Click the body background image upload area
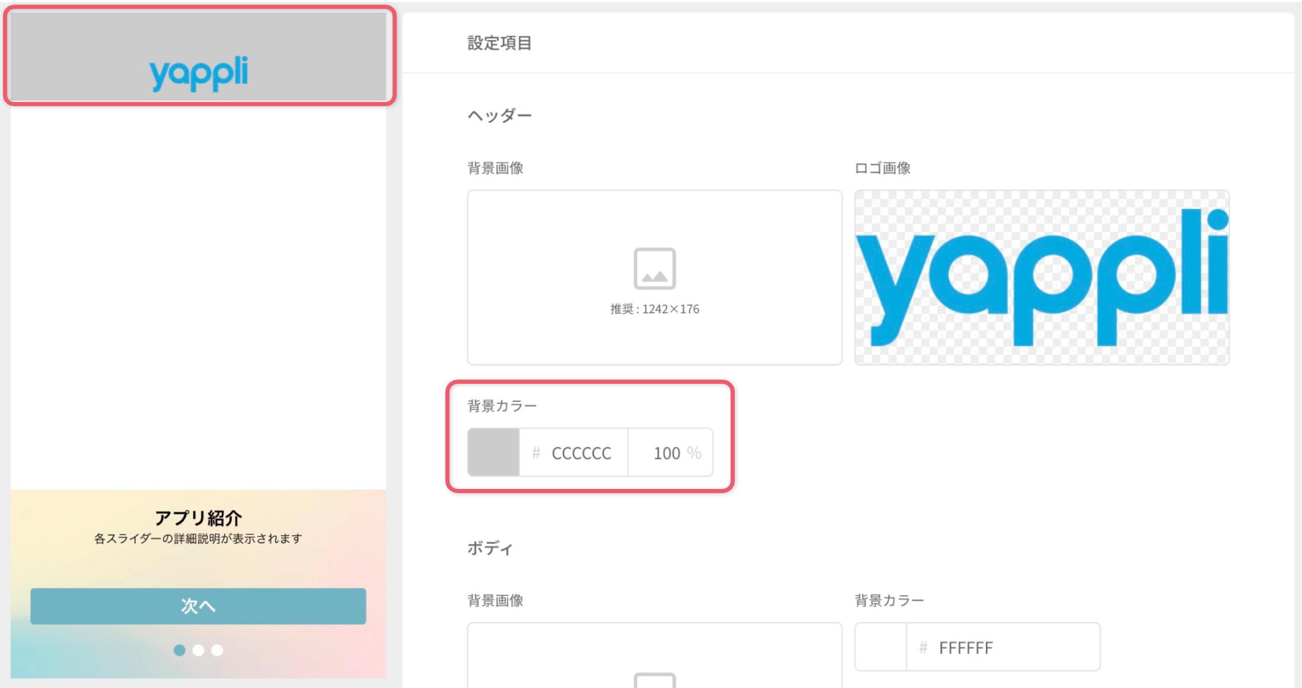Screen dimensions: 1302x688 [655, 655]
